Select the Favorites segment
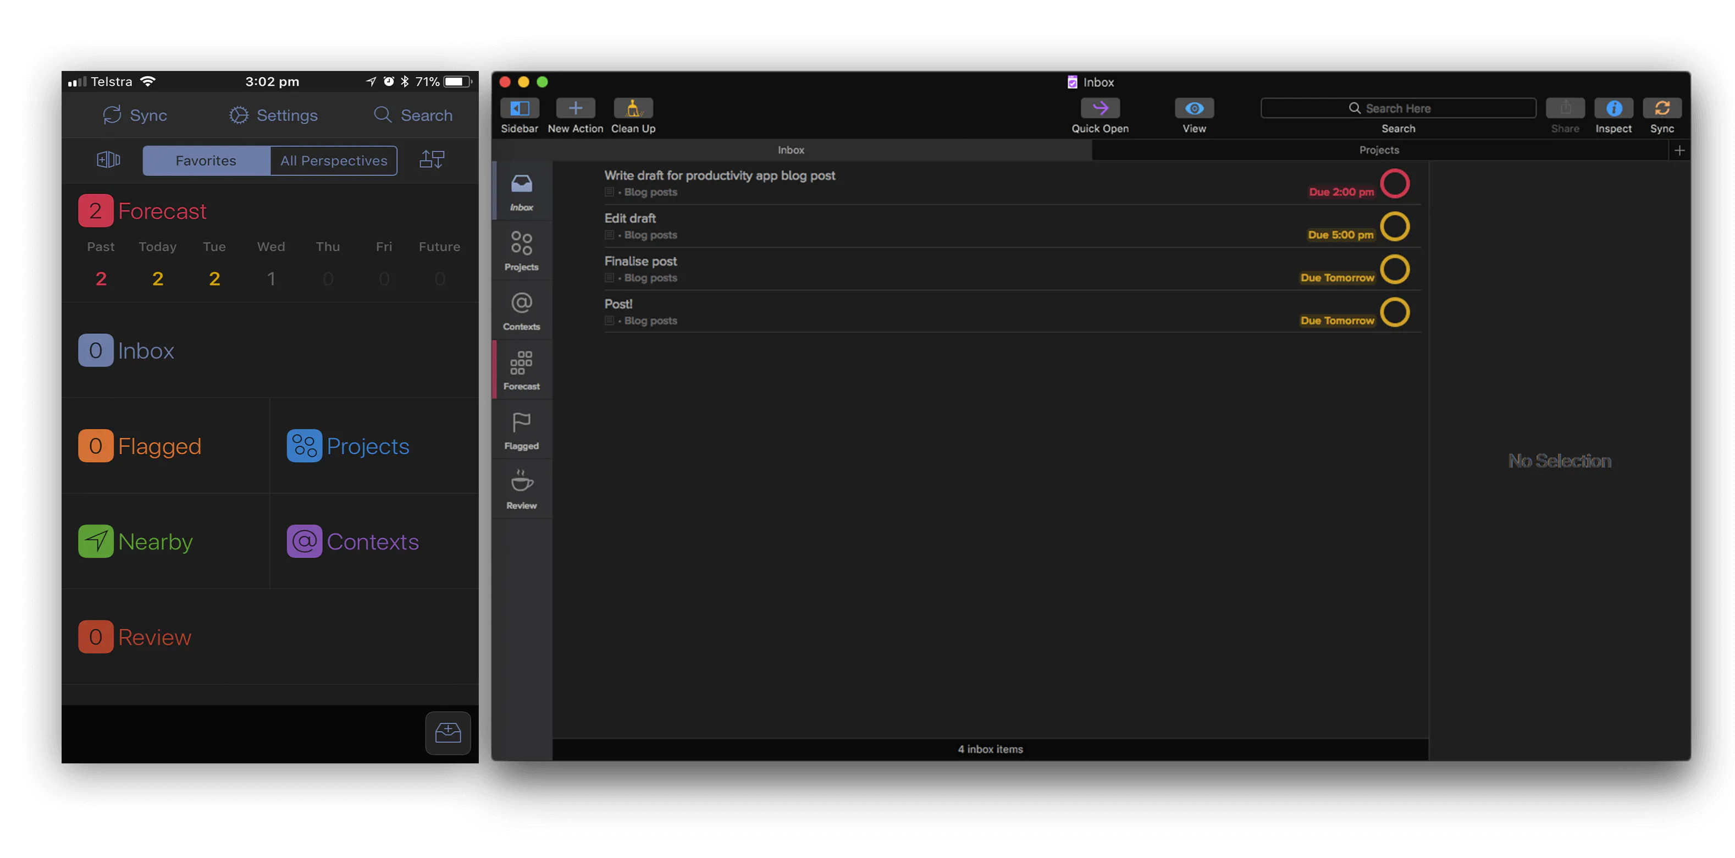Viewport: 1735px width, 858px height. click(x=206, y=161)
